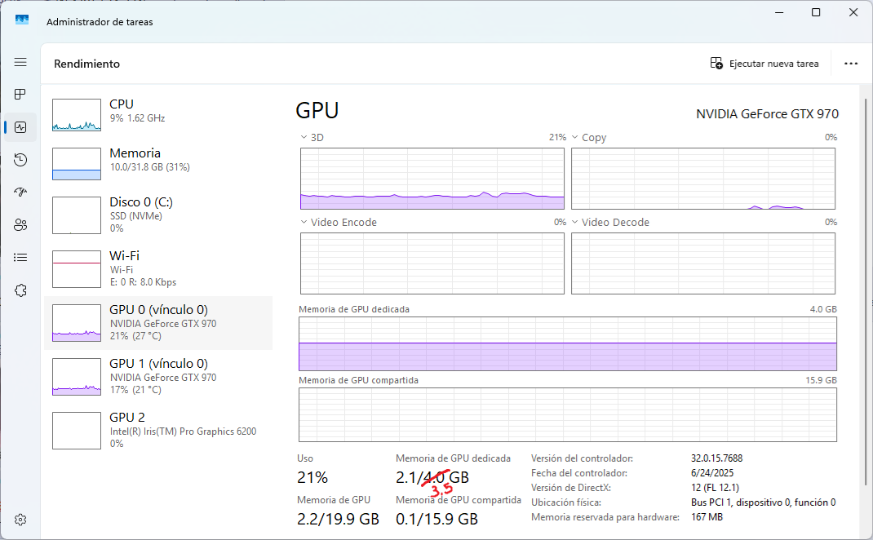
Task: Click the 167 MB reserved memory value
Action: (x=707, y=517)
